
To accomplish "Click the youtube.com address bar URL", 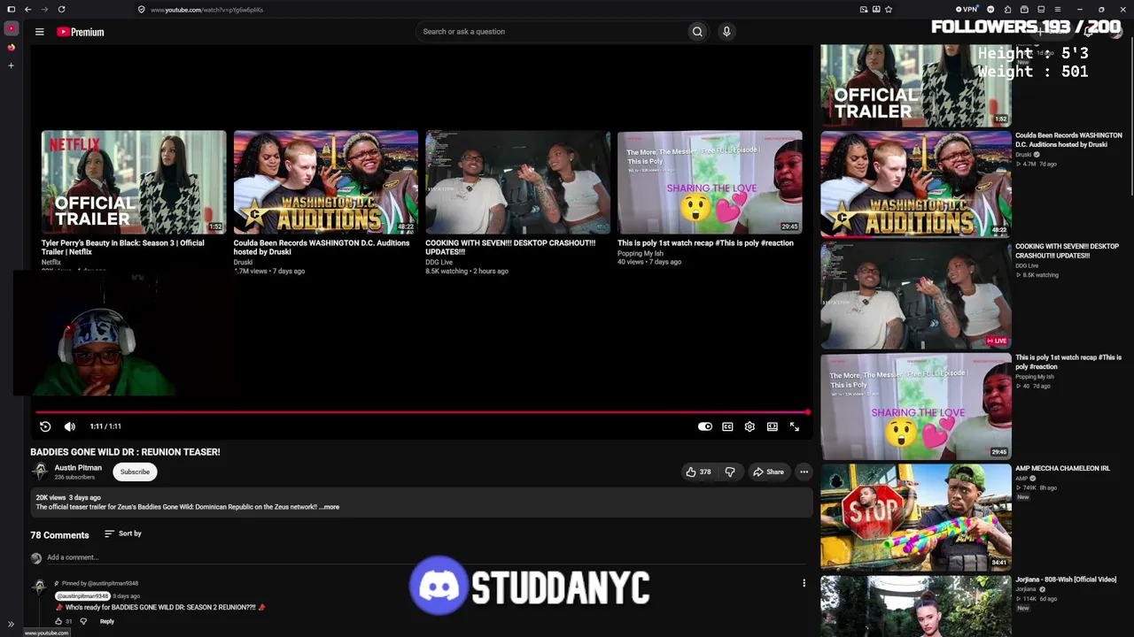I will (206, 10).
